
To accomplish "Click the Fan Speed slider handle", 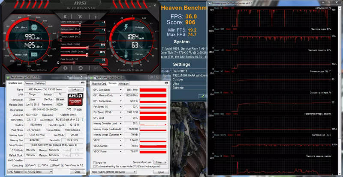I will pyautogui.click(x=74, y=63).
